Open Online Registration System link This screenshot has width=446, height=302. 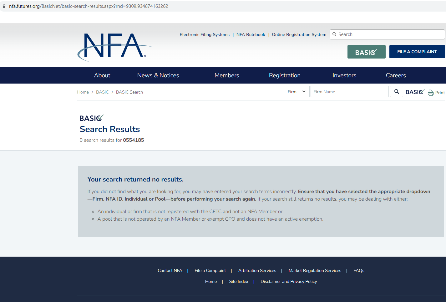point(299,34)
